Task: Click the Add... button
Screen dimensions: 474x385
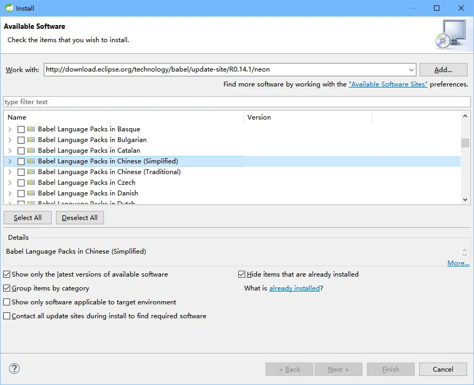Action: pos(443,70)
